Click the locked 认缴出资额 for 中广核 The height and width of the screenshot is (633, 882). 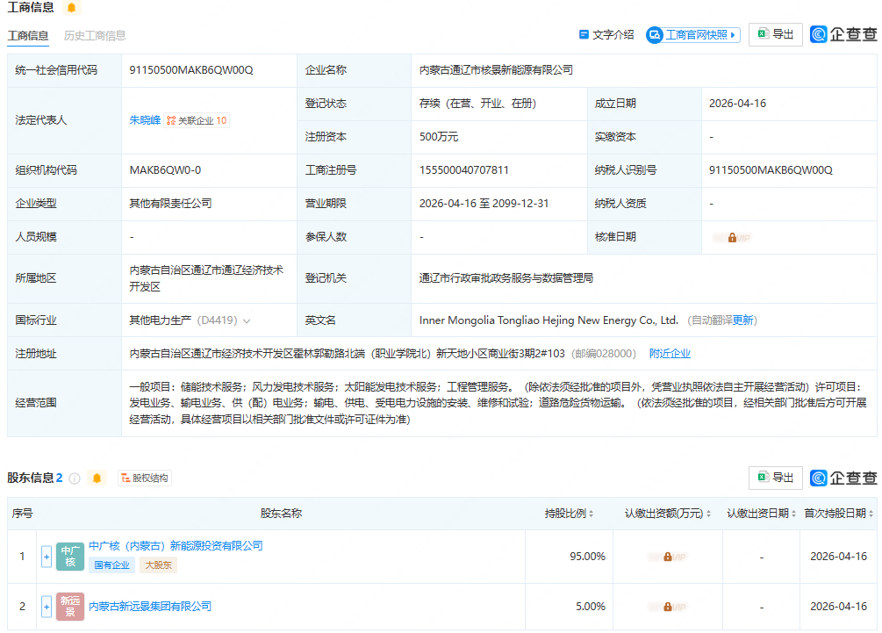(667, 557)
